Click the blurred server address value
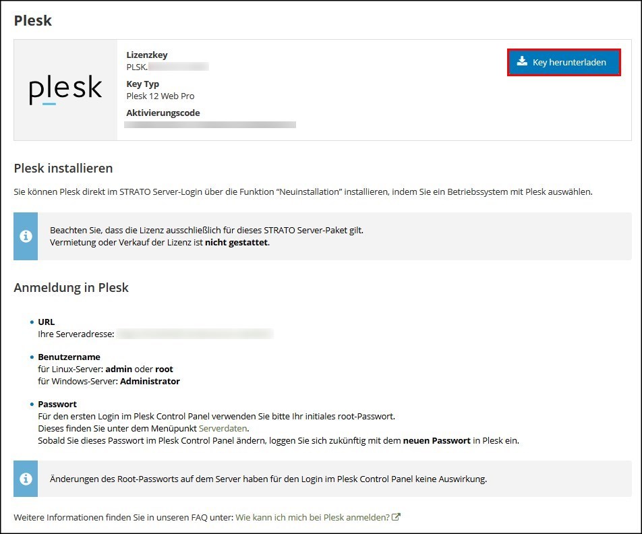The image size is (642, 534). click(195, 334)
